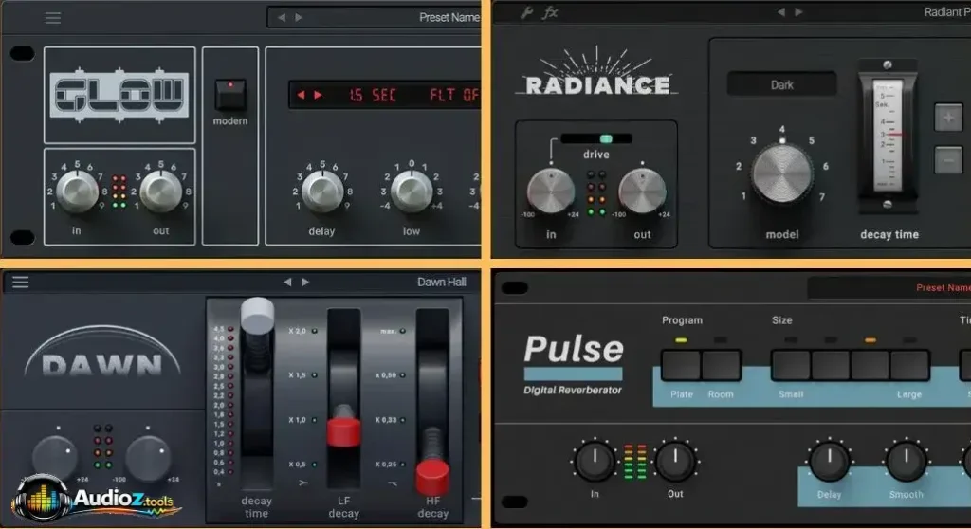Click the Radiance out knob
Image resolution: width=971 pixels, height=529 pixels.
(642, 192)
